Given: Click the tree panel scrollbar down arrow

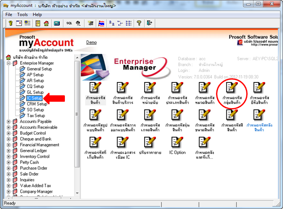Looking at the screenshot, I should point(77,193).
